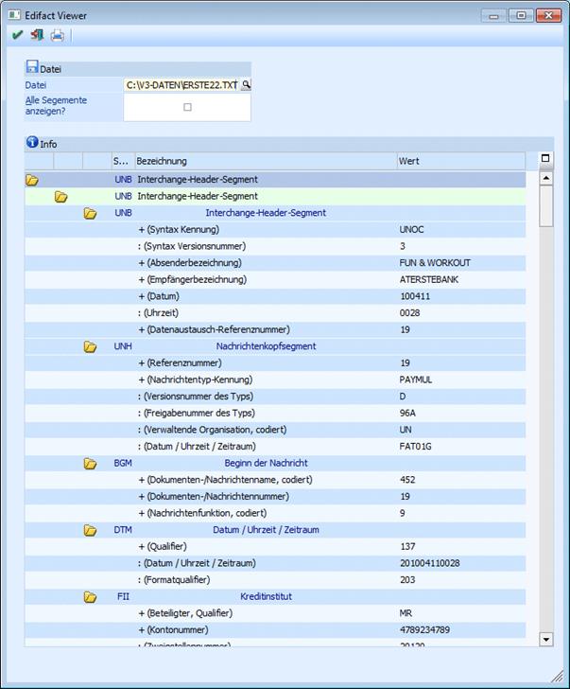Screen dimensions: 570x689
Task: Click the green checkmark confirm icon
Action: tap(17, 36)
